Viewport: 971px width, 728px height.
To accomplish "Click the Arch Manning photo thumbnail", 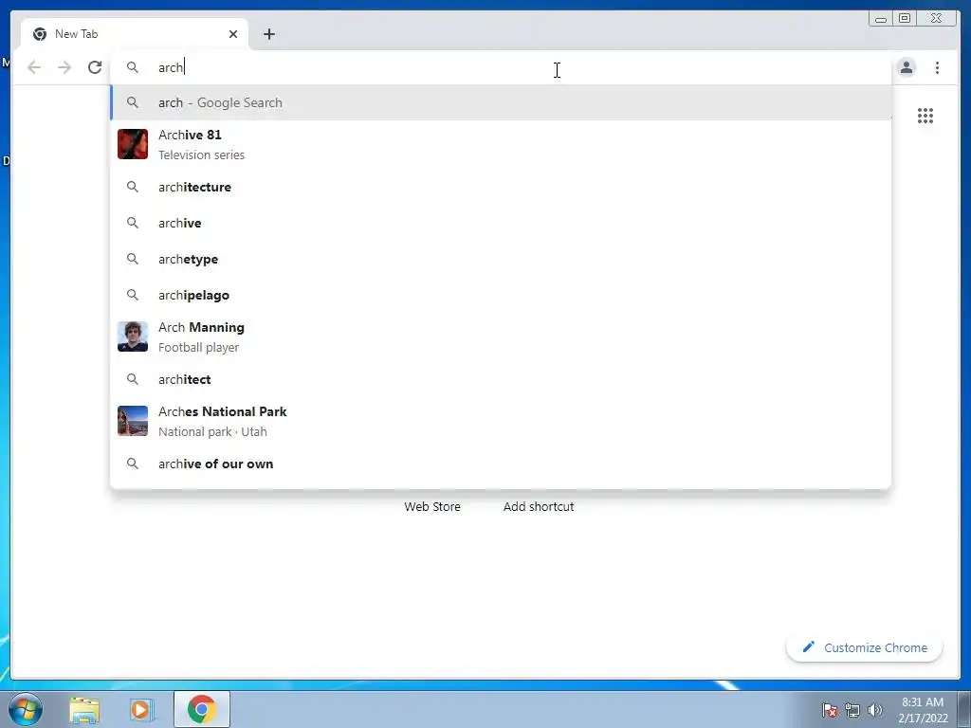I will coord(133,337).
